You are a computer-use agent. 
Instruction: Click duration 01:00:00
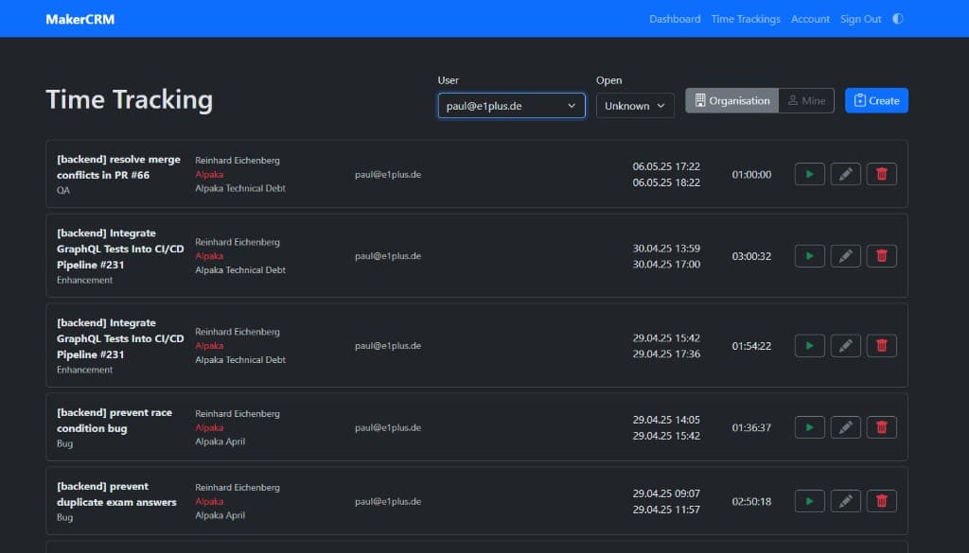click(x=751, y=175)
